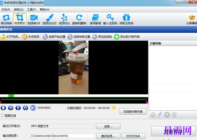Click the (540x960) resolution text
This screenshot has width=197, height=140.
pyautogui.click(x=44, y=108)
